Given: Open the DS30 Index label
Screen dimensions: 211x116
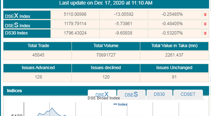Looking at the screenshot, I should tap(17, 33).
